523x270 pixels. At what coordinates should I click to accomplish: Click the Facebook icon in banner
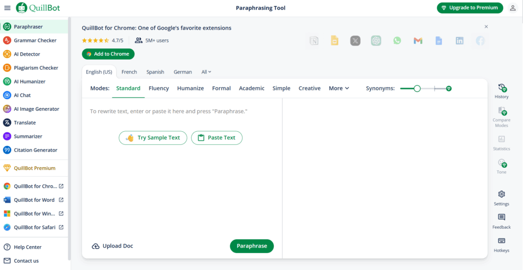[480, 41]
